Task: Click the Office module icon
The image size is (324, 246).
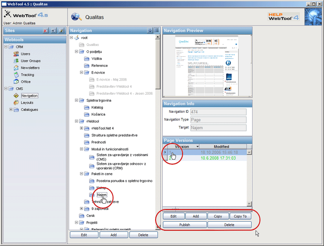Action: 16,82
